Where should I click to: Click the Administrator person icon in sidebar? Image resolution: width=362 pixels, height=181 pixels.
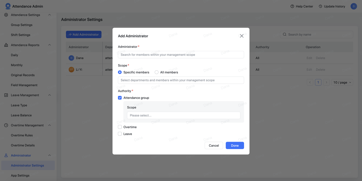[6, 156]
